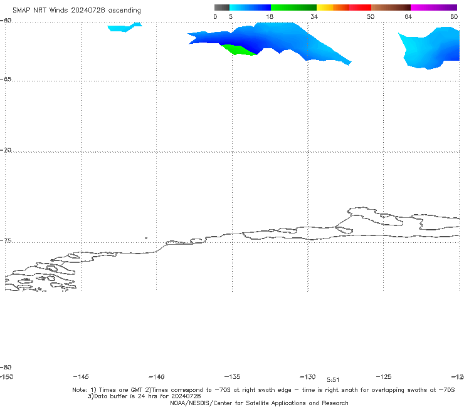Select the gray segment of the wind color bar

[221, 8]
